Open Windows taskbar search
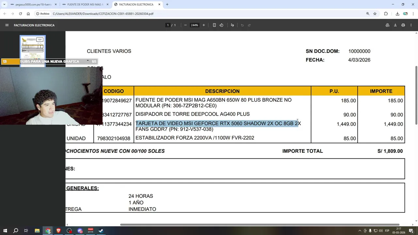Viewport: 418px width, 235px height. pos(16,231)
